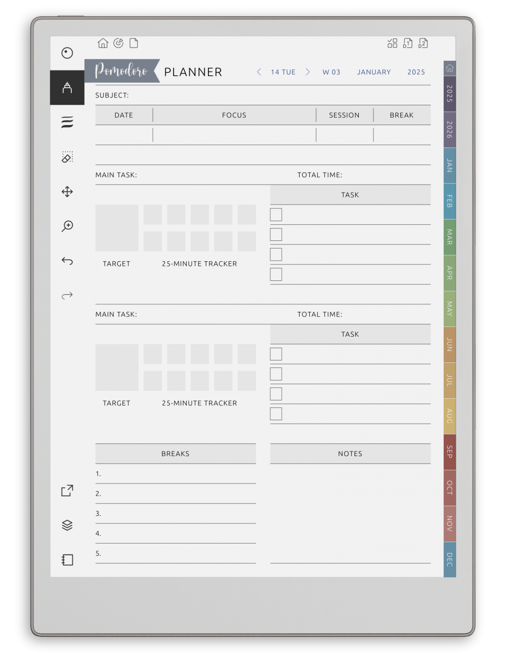Check the first task box in the upper TASK list
The image size is (506, 653).
(276, 215)
